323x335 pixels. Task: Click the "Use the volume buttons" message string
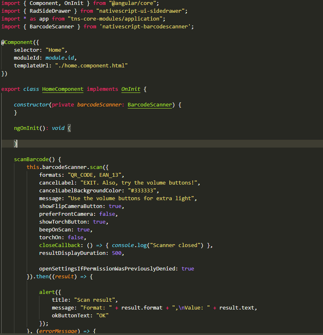point(131,199)
